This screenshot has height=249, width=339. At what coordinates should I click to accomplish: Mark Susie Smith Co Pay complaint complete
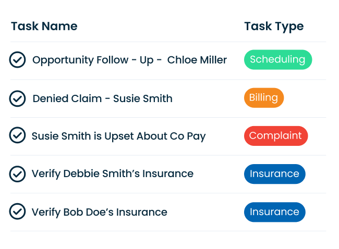point(17,135)
